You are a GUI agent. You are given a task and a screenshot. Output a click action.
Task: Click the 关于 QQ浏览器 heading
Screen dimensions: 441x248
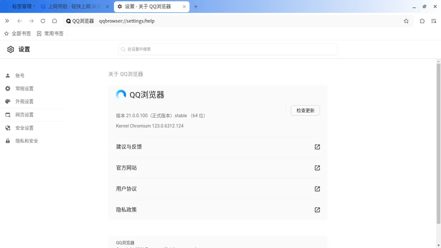(126, 74)
